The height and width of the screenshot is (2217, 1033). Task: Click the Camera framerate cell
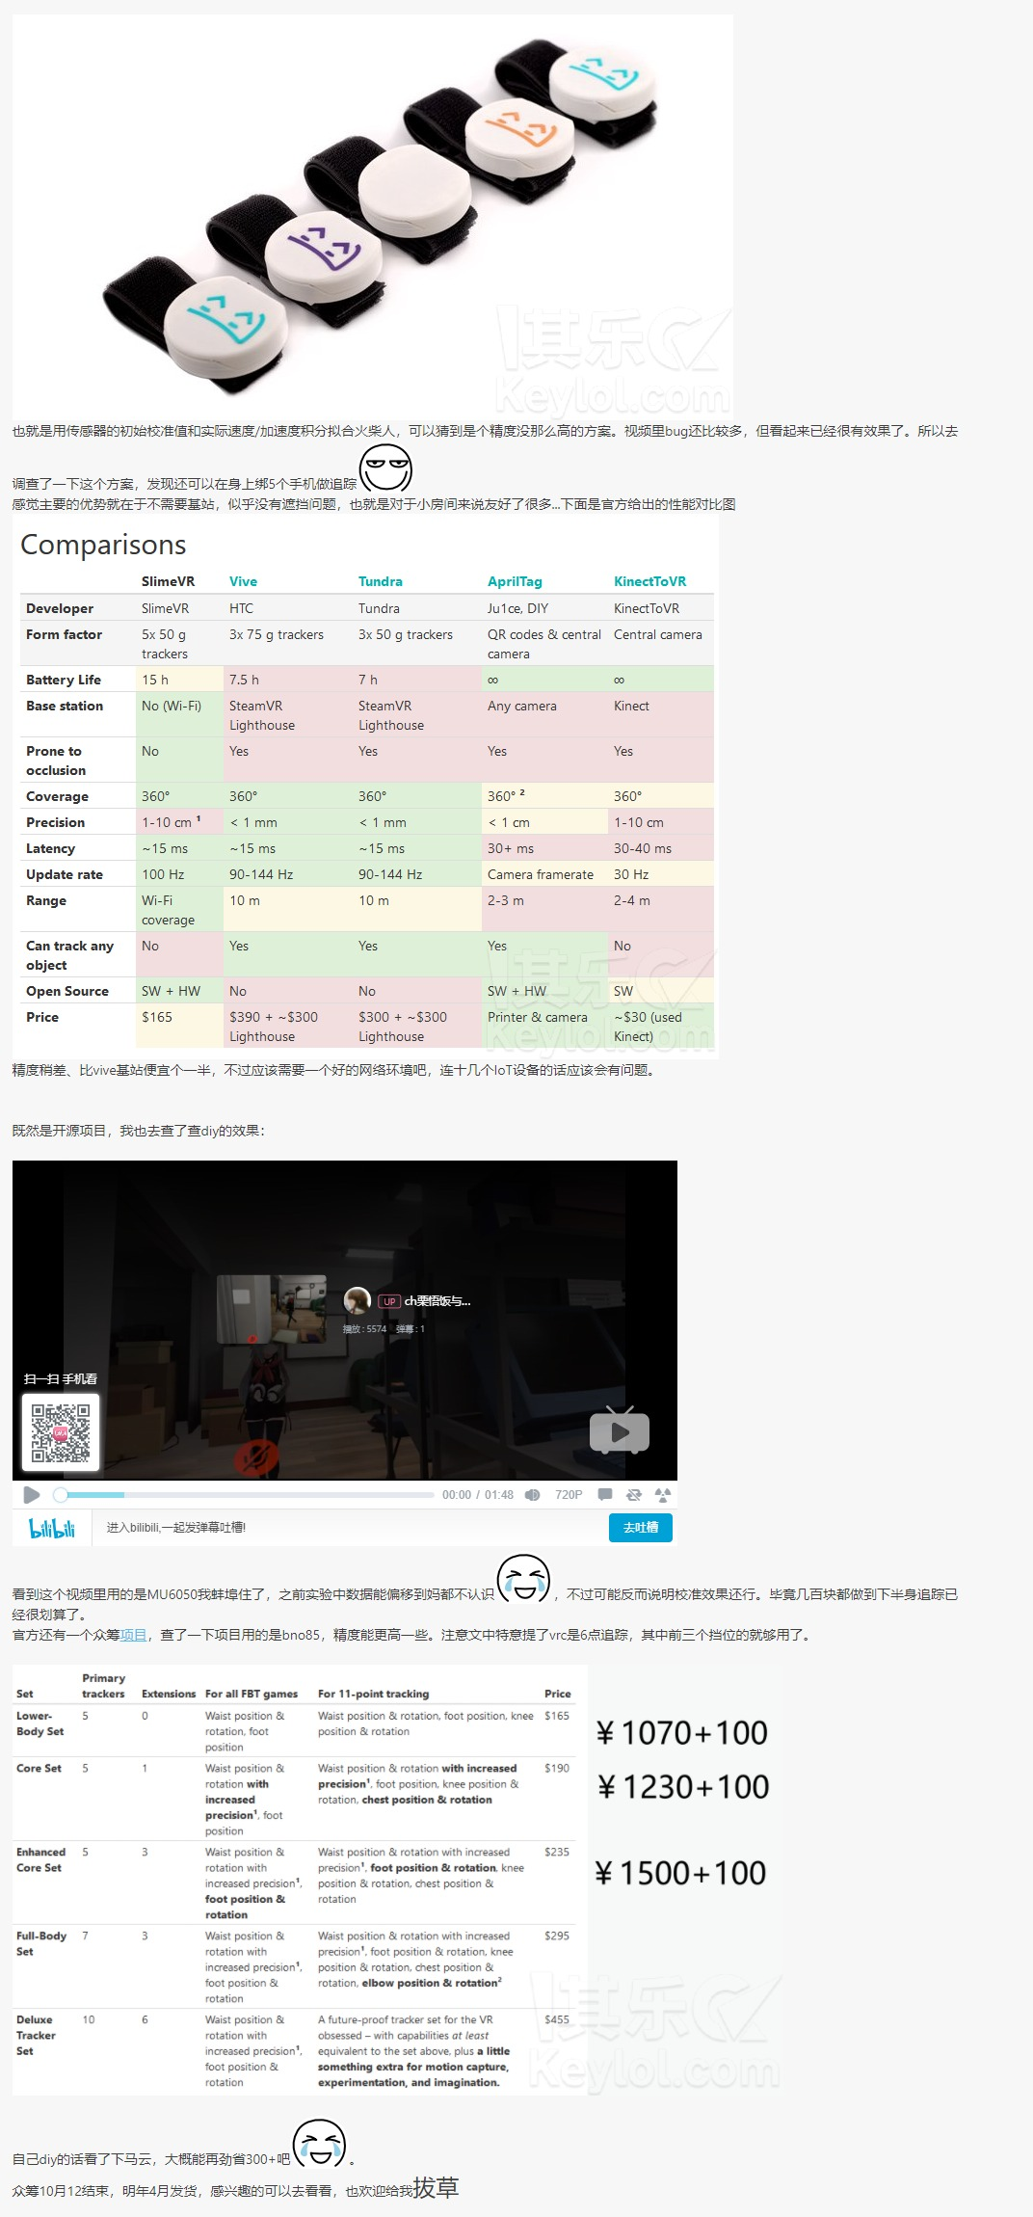[x=541, y=874]
